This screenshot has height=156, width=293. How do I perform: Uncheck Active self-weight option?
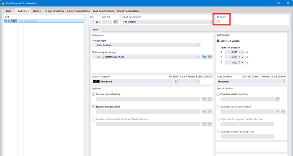pyautogui.click(x=218, y=41)
